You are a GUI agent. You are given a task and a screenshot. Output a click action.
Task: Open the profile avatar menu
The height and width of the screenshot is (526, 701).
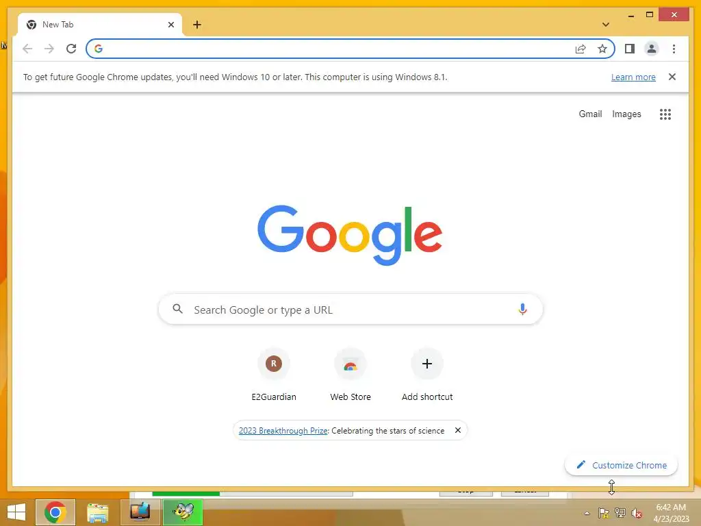coord(652,49)
